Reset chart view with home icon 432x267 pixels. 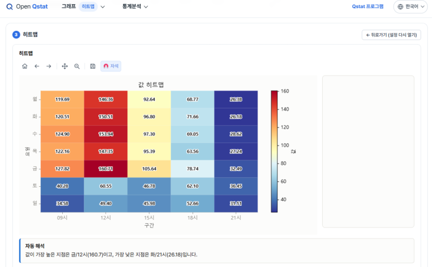pyautogui.click(x=25, y=66)
